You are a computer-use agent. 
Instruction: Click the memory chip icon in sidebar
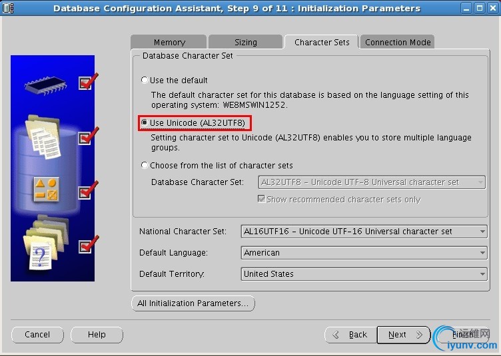[x=46, y=85]
